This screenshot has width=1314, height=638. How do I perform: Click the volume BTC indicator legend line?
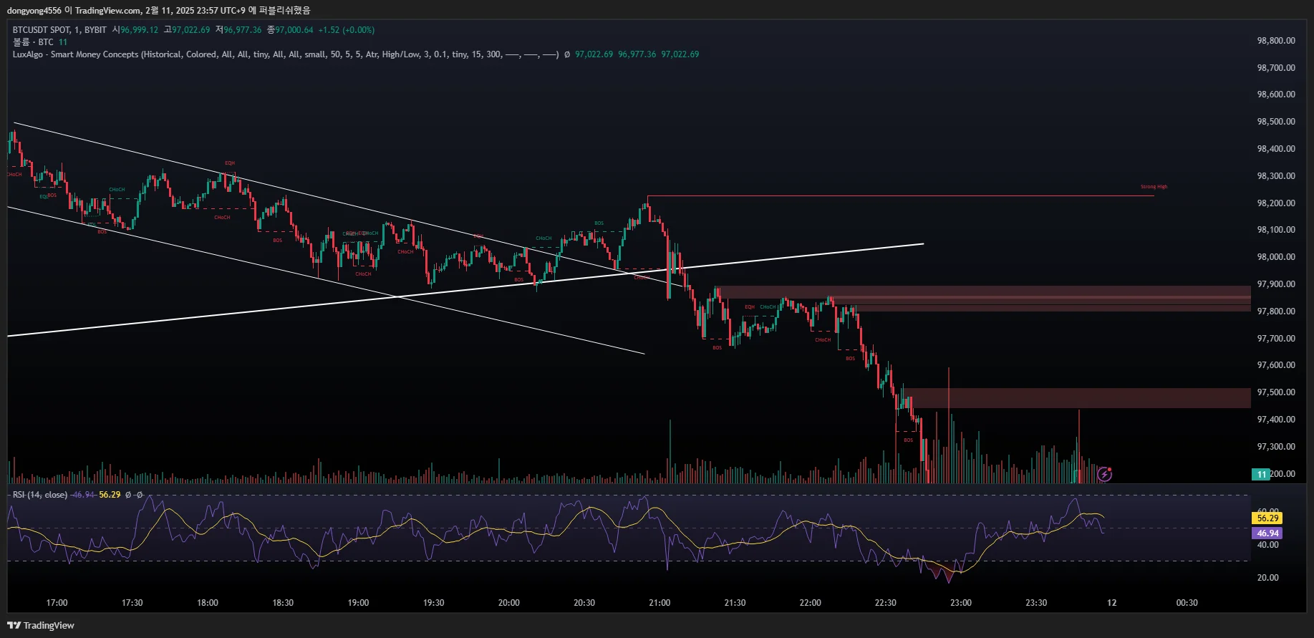point(40,42)
